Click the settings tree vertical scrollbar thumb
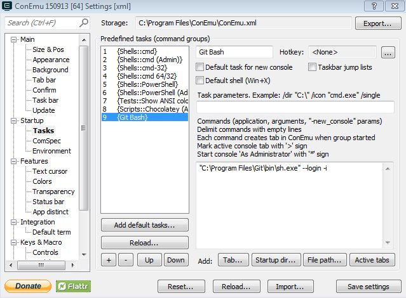 pyautogui.click(x=83, y=128)
